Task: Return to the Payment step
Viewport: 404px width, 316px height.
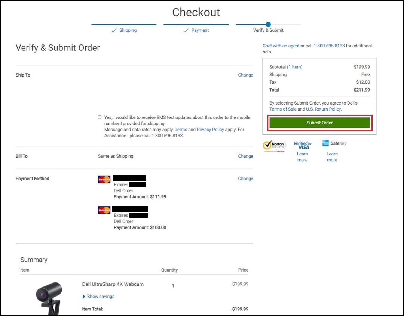Action: pos(200,30)
